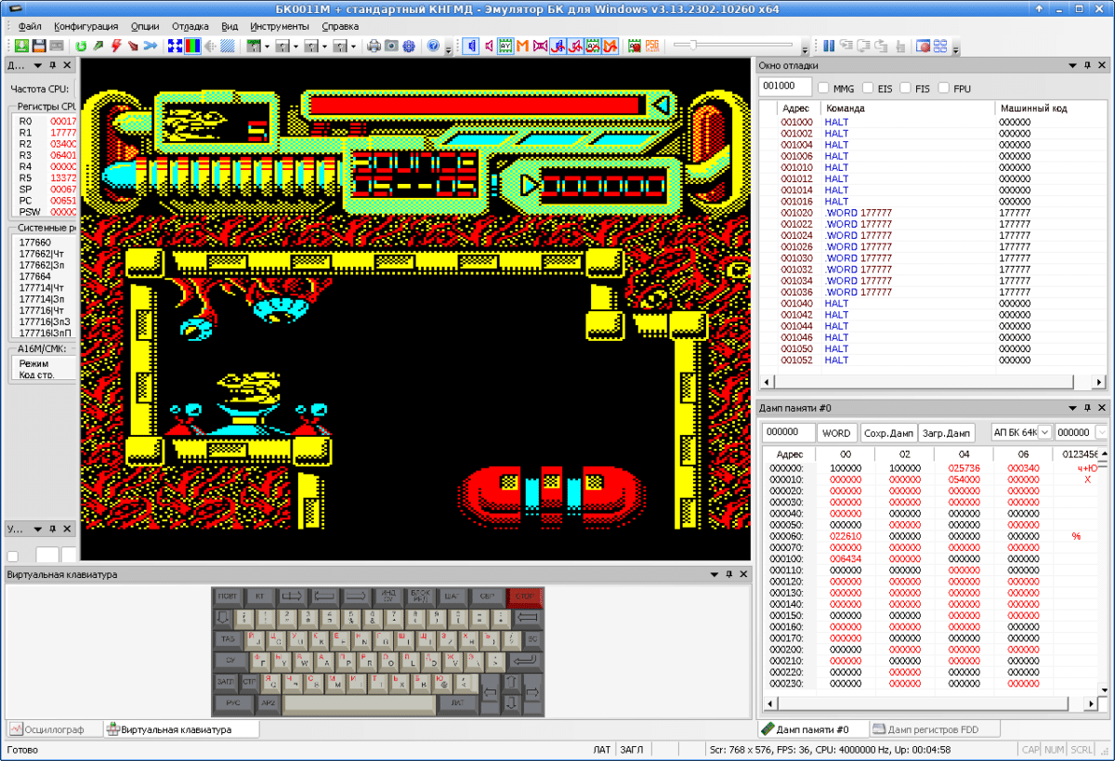Image resolution: width=1115 pixels, height=761 pixels.
Task: Click the debugger address field 001000
Action: coord(784,87)
